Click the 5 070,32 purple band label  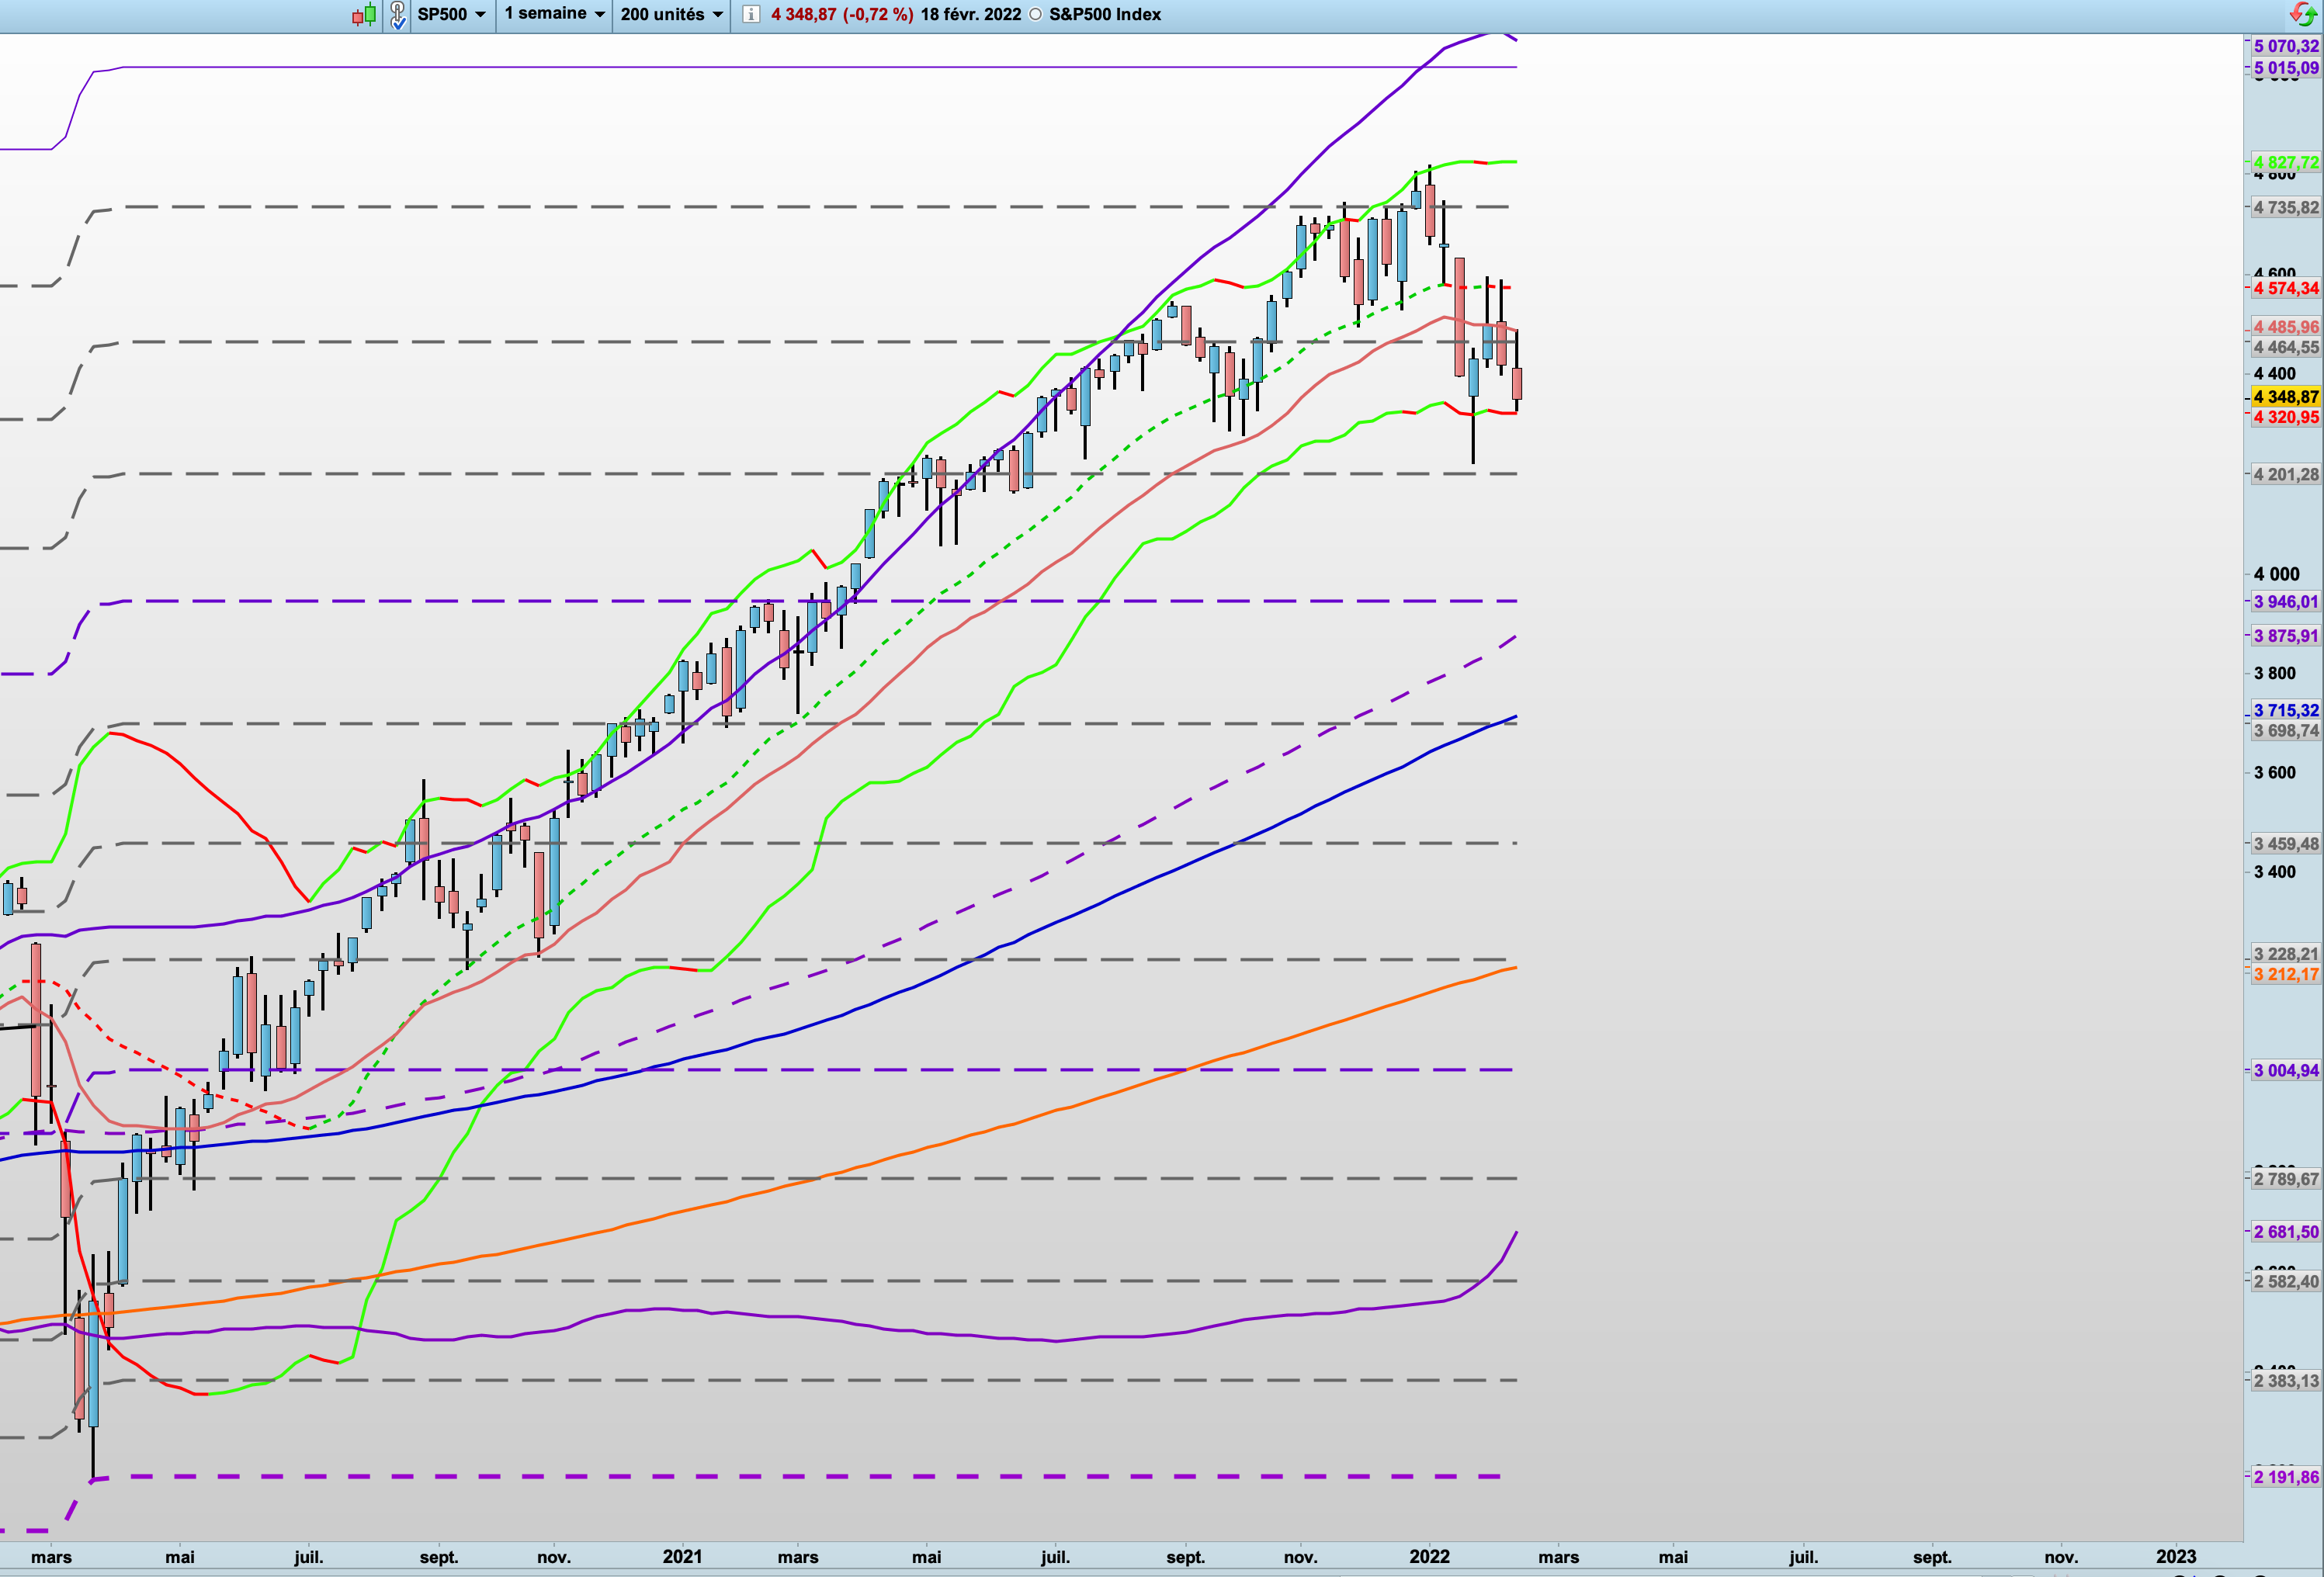click(x=2285, y=46)
